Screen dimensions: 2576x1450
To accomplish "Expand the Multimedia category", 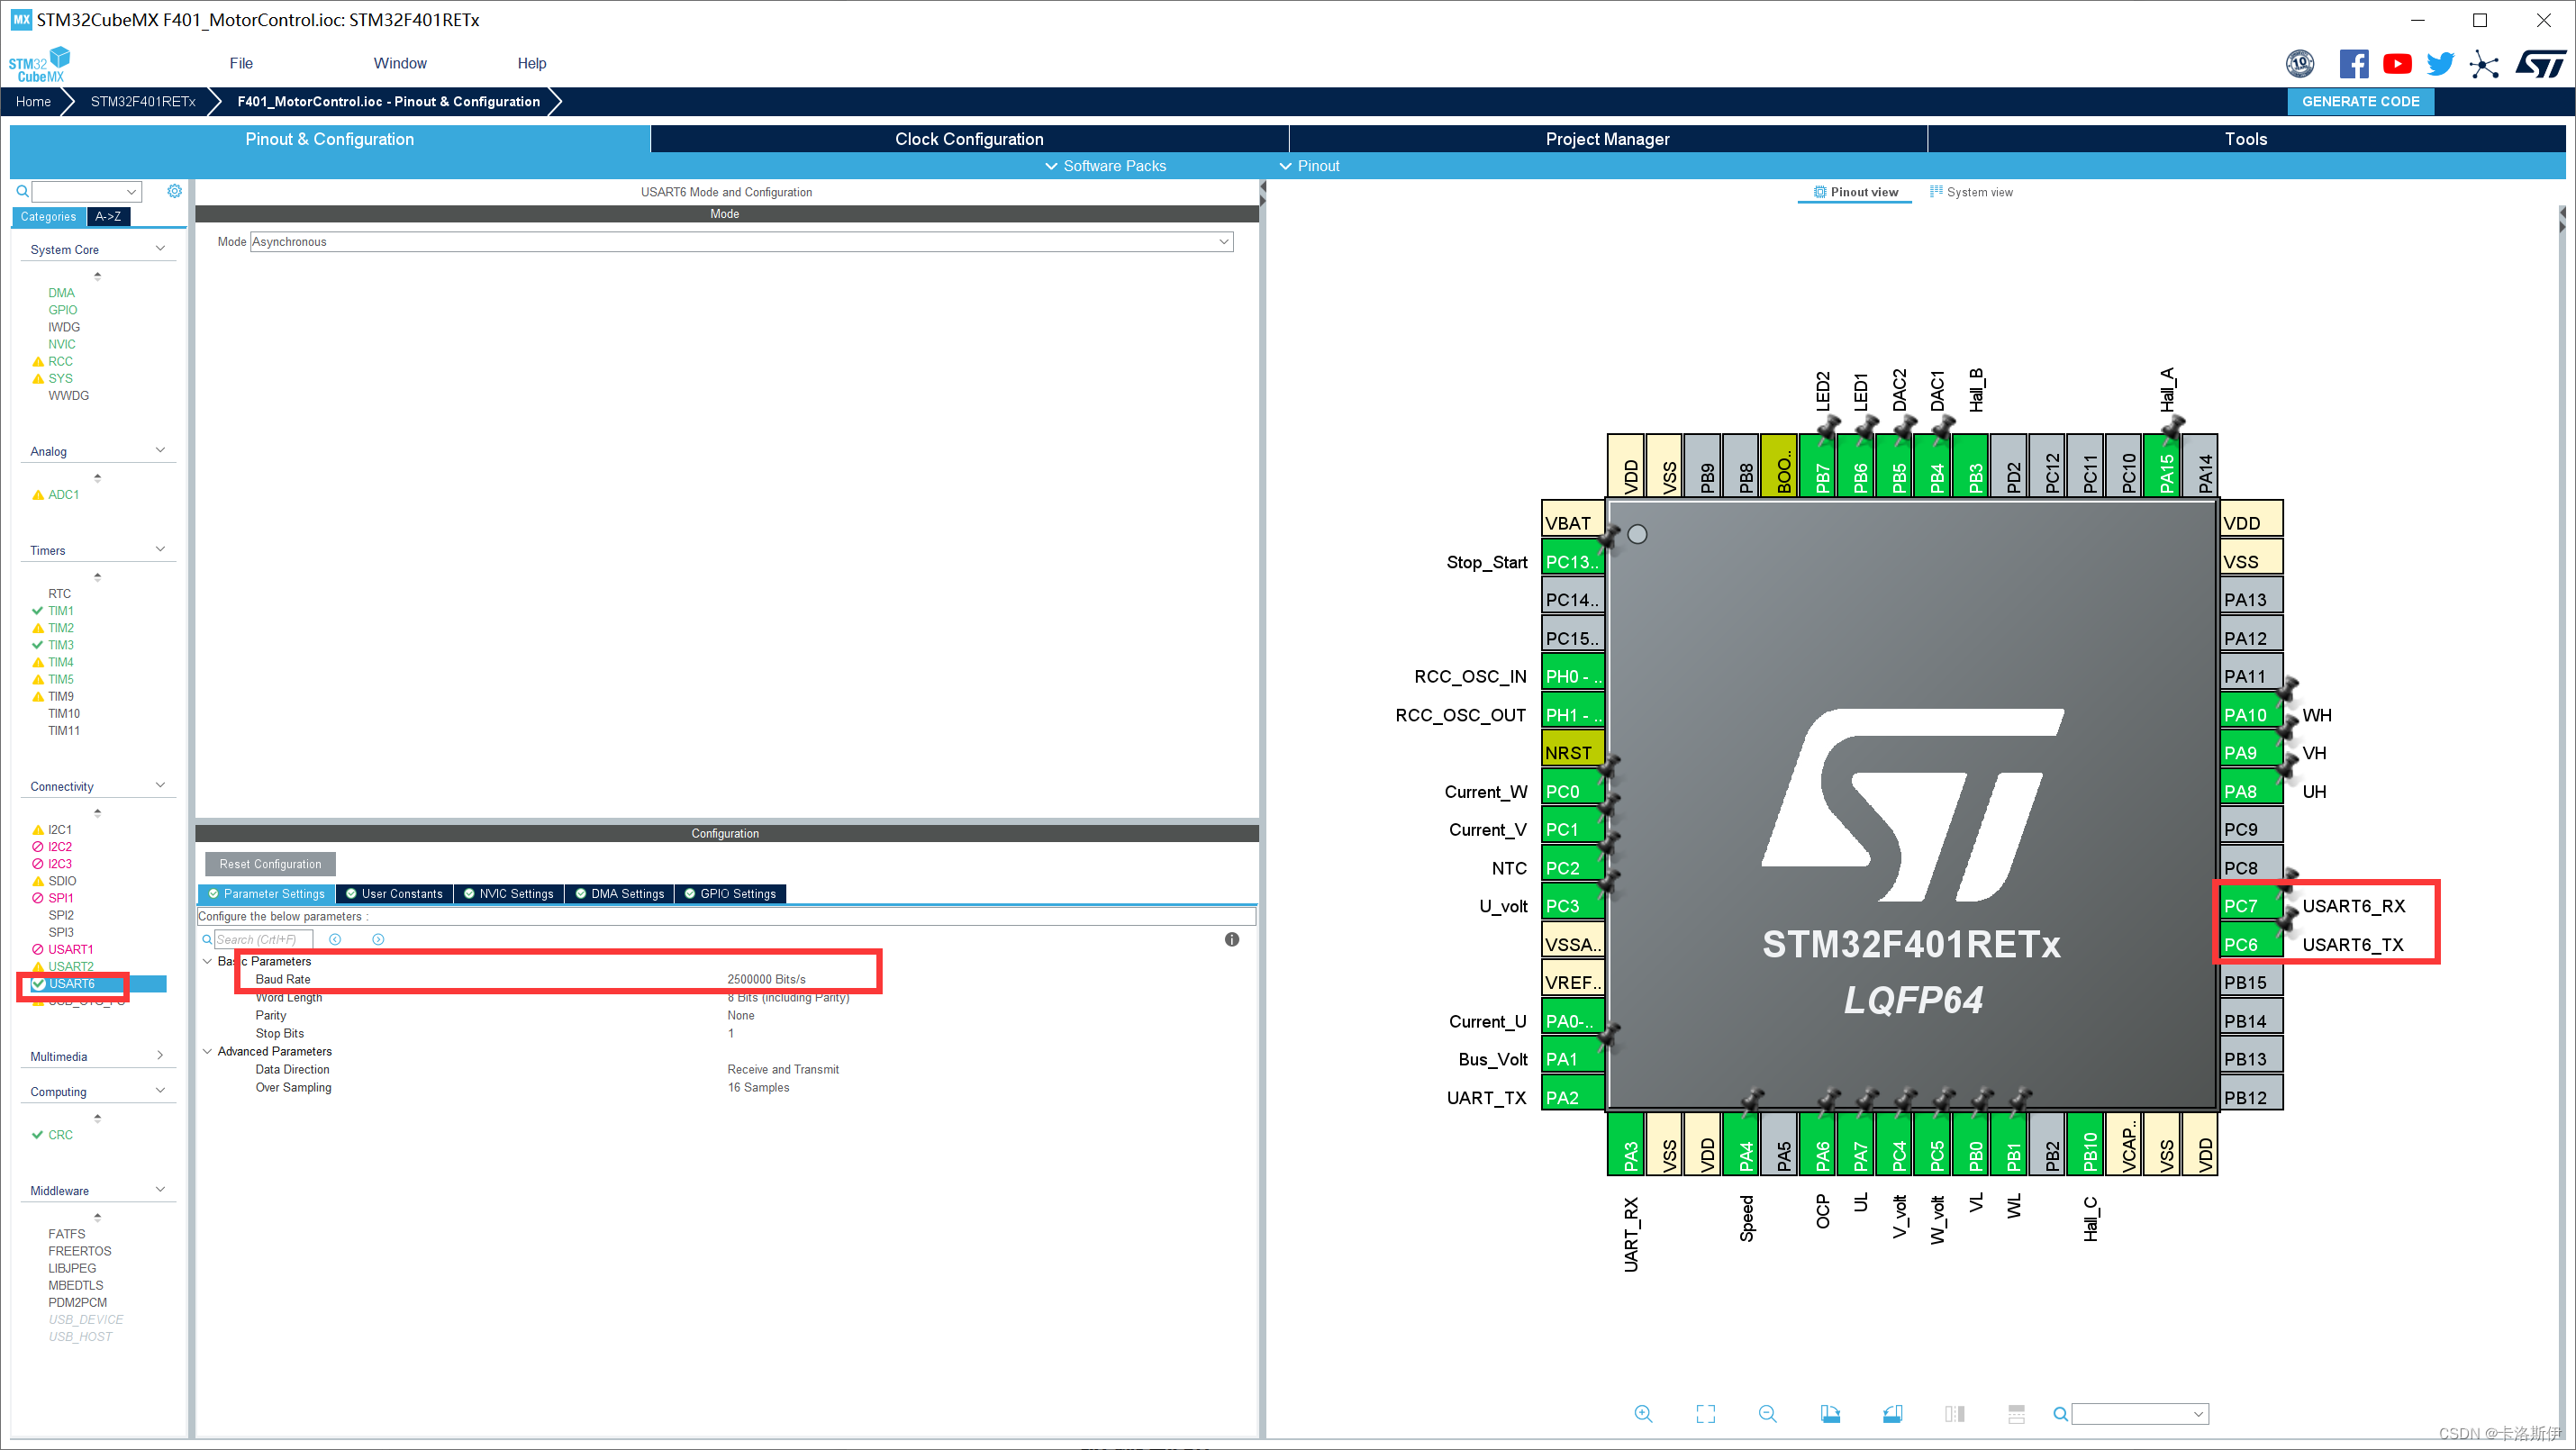I will pos(160,1056).
